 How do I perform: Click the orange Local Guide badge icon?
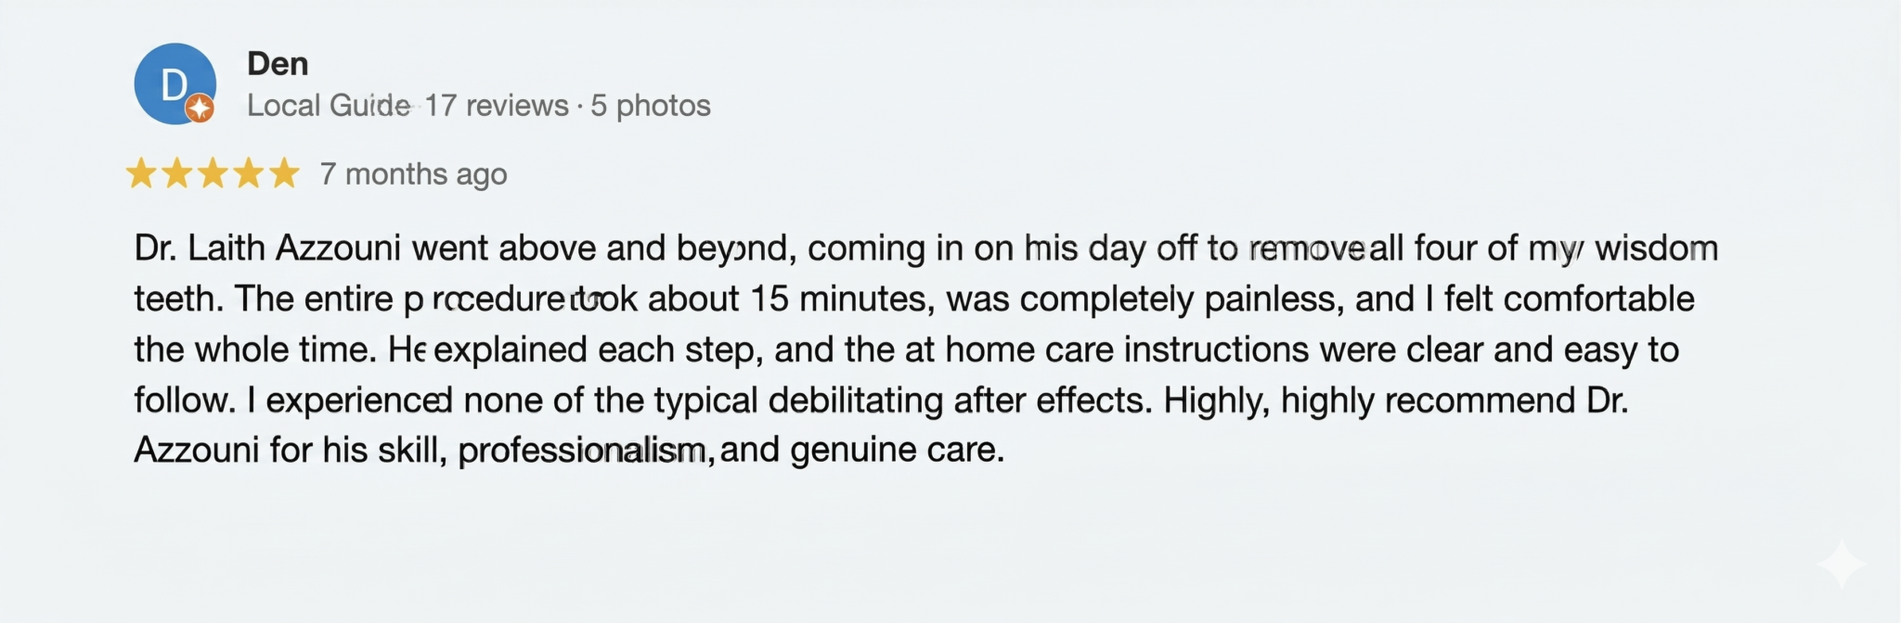pyautogui.click(x=199, y=108)
